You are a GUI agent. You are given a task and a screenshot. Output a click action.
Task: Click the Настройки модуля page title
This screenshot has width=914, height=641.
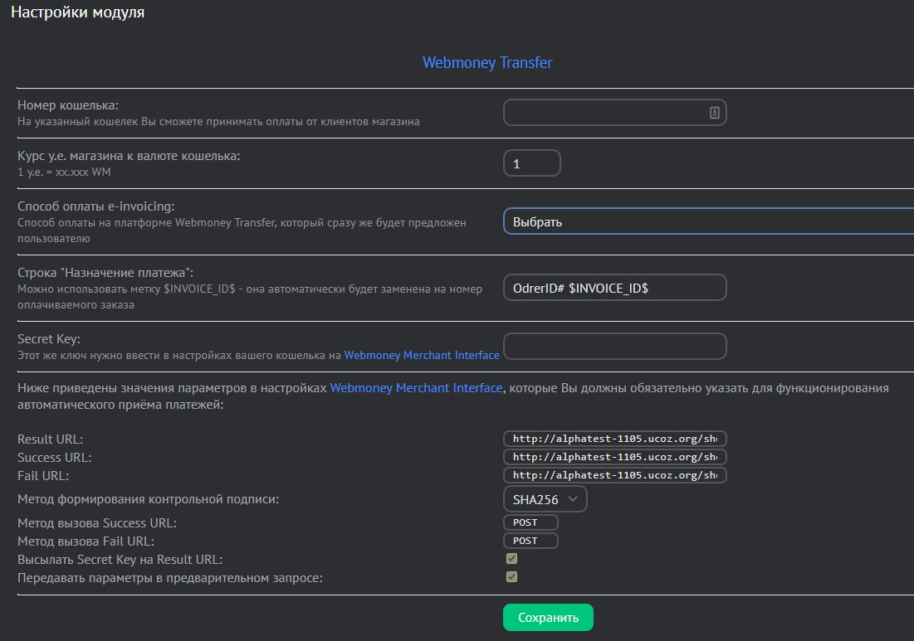pyautogui.click(x=77, y=13)
